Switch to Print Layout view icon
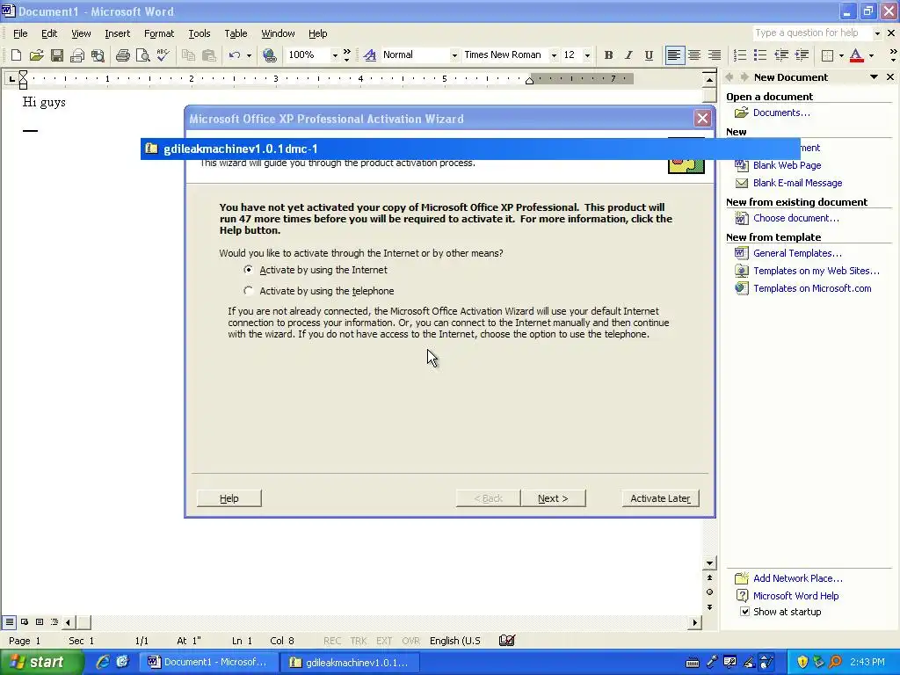 click(40, 621)
